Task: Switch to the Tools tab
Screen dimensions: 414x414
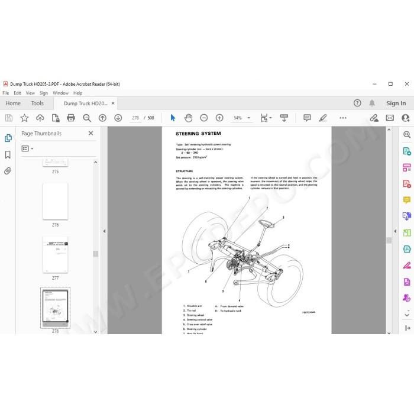Action: coord(37,103)
